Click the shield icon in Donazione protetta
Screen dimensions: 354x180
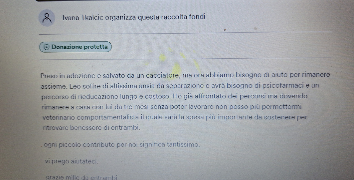tap(47, 47)
